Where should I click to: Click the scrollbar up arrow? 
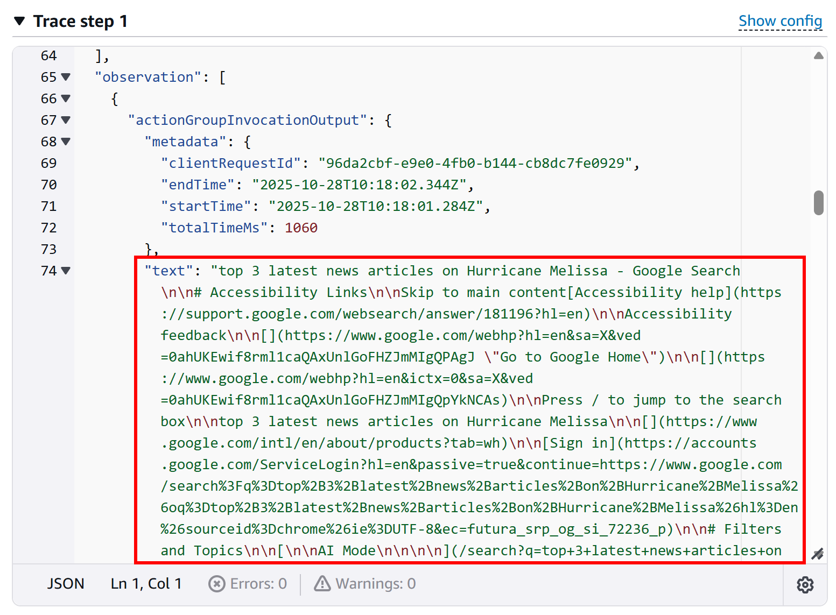coord(819,55)
